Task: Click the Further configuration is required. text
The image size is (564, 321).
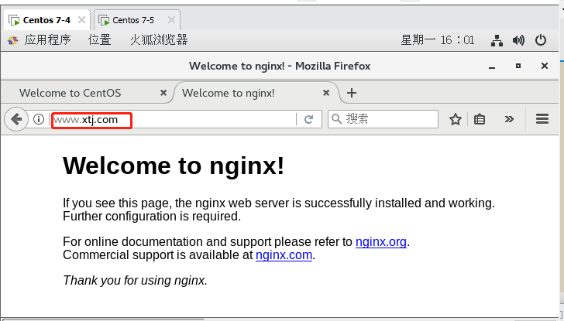Action: (x=152, y=217)
